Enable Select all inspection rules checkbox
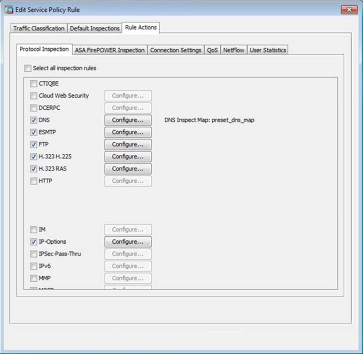This screenshot has height=354, width=363. click(x=28, y=68)
